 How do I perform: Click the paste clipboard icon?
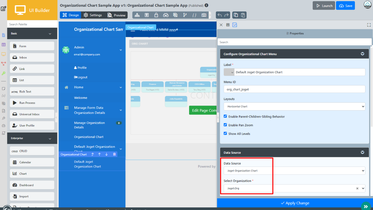(x=243, y=15)
